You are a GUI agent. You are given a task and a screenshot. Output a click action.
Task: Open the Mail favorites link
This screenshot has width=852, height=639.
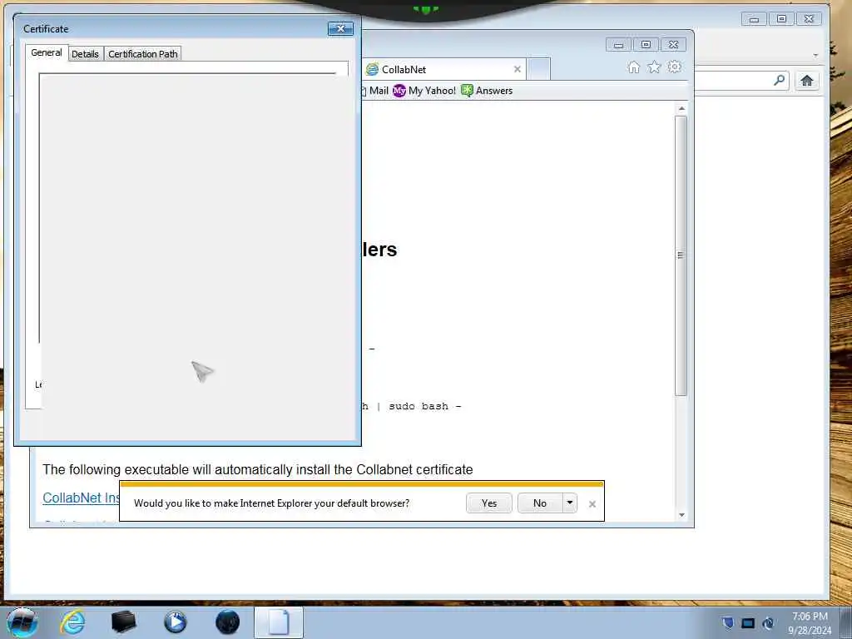pyautogui.click(x=375, y=91)
